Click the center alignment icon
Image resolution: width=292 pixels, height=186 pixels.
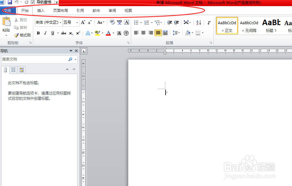143,33
